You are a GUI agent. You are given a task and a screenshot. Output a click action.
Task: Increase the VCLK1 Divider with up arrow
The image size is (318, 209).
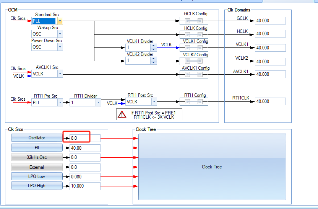tap(154, 46)
